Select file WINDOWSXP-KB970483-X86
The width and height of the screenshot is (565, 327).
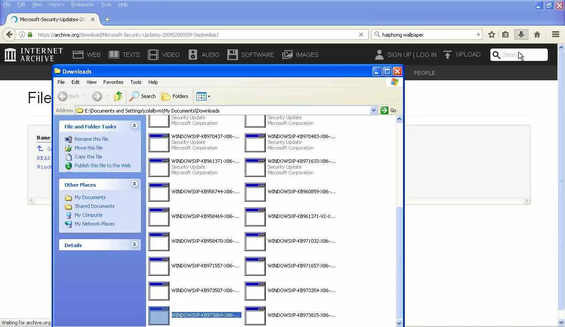(x=290, y=143)
